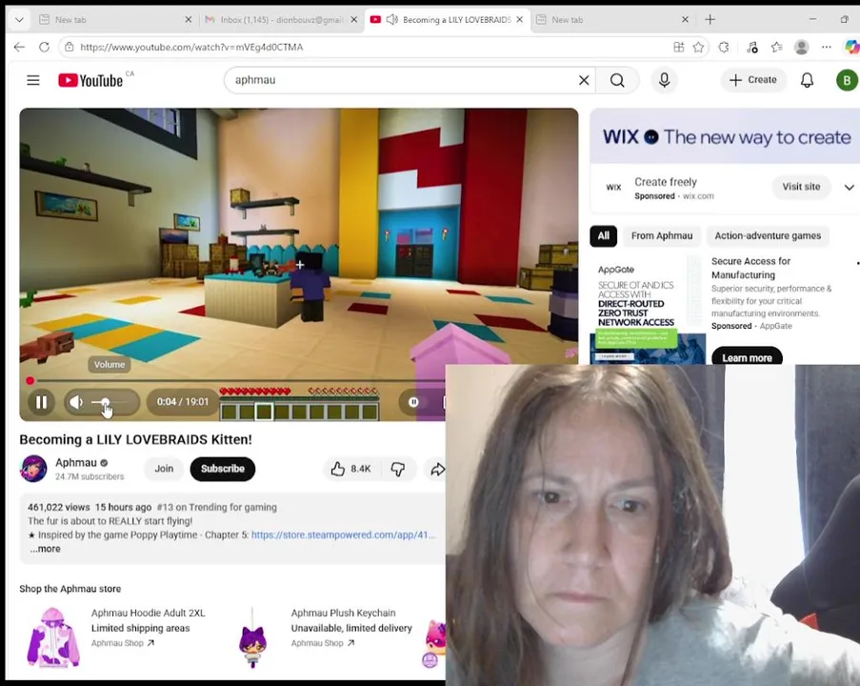Open Aphmau Shop link under Plush Keychain
Screen dimensions: 860x686
click(x=323, y=643)
